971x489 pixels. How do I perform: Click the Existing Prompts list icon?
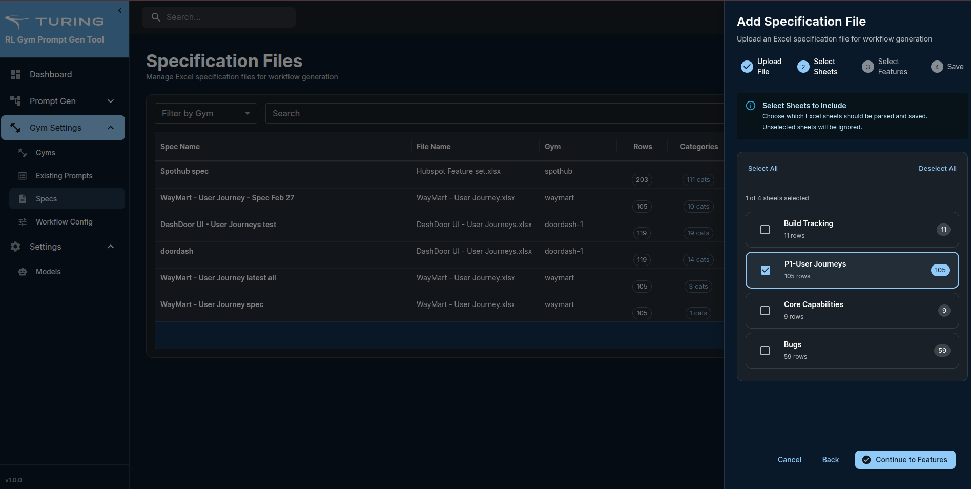click(x=23, y=176)
